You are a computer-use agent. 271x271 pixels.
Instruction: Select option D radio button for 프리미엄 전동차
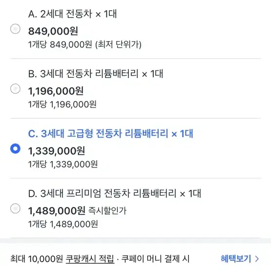(15, 208)
